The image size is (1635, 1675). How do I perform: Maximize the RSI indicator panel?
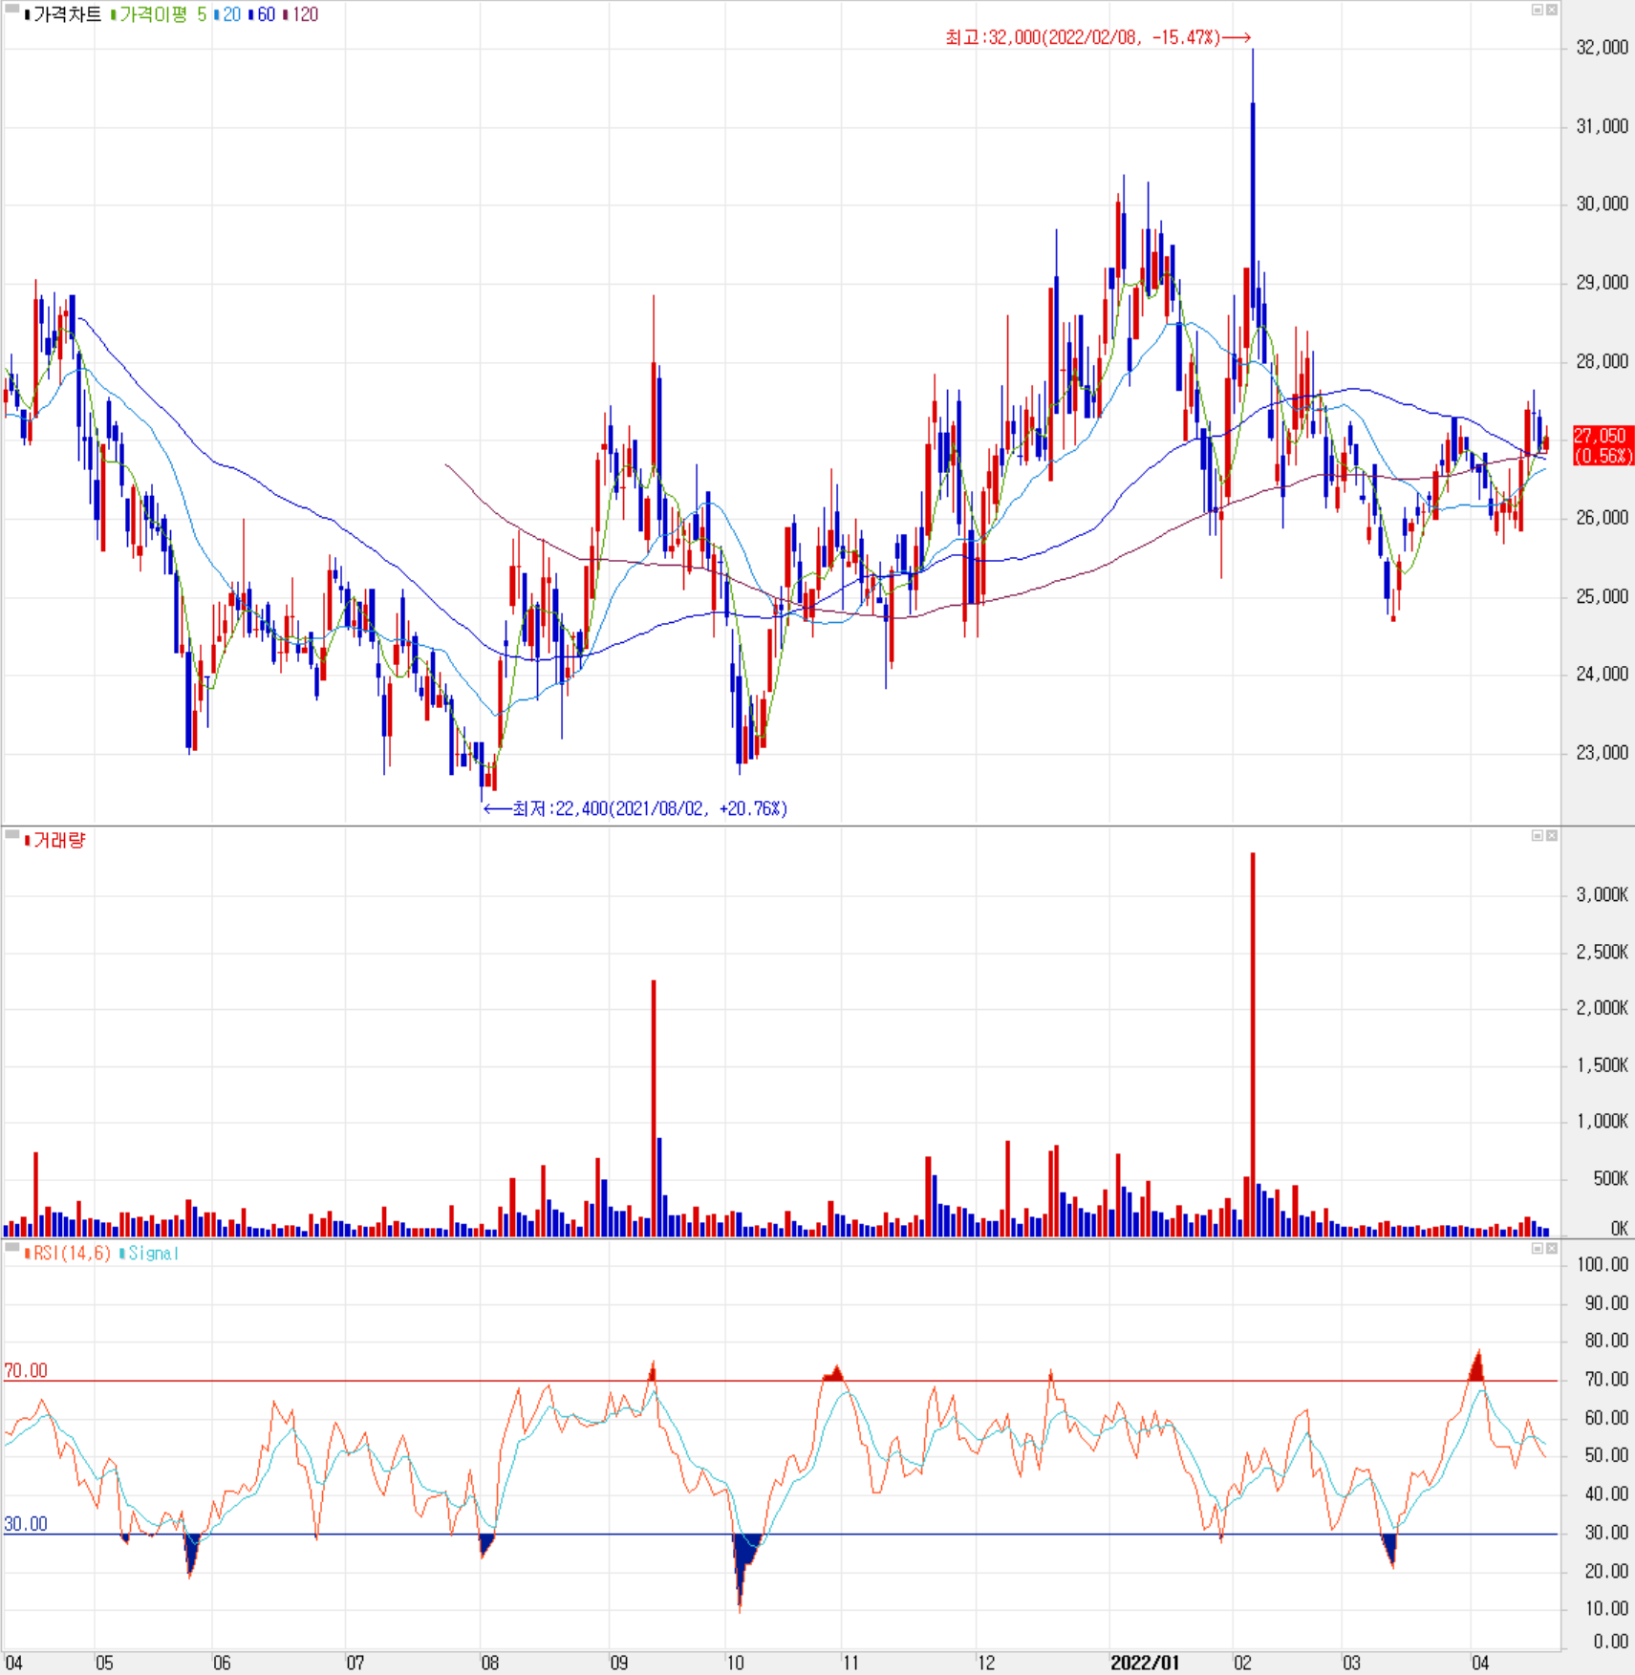tap(1538, 1248)
